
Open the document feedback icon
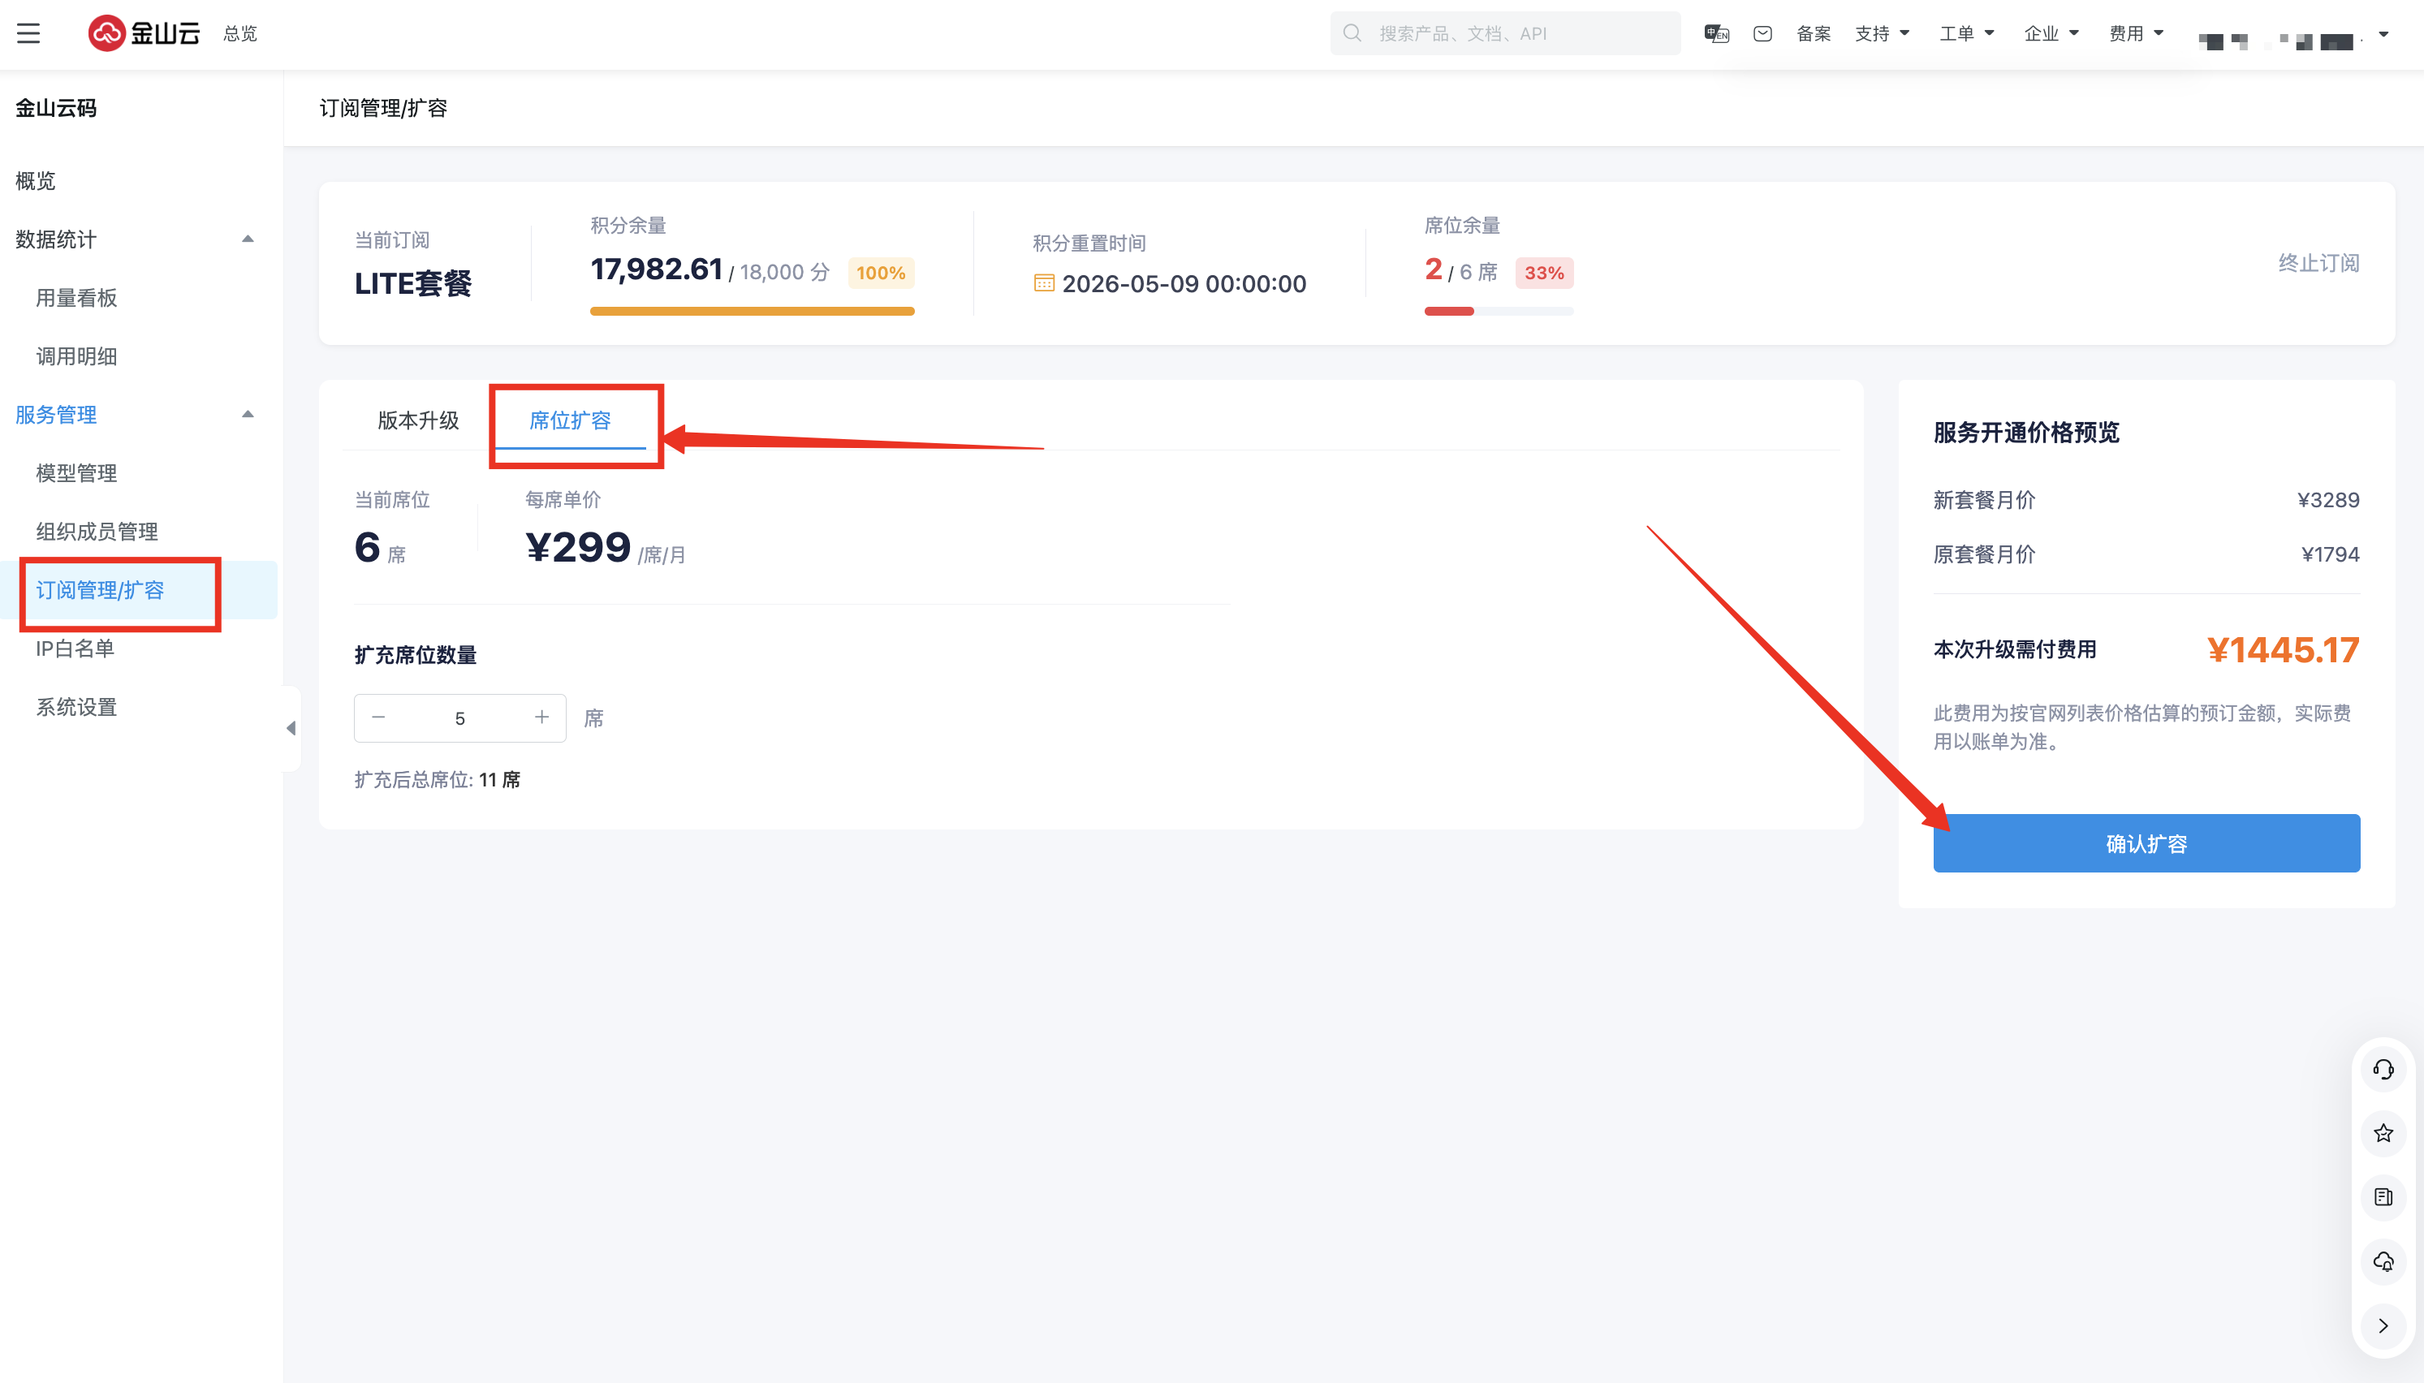click(x=2383, y=1197)
